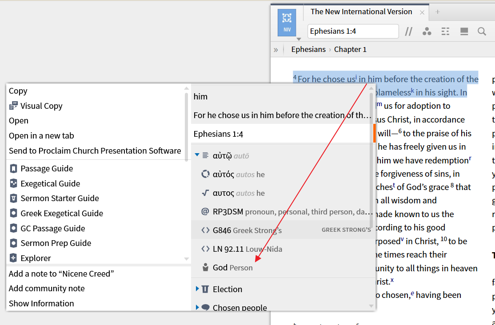The width and height of the screenshot is (495, 325).
Task: Open the NIV panel menu arrow
Action: [299, 39]
